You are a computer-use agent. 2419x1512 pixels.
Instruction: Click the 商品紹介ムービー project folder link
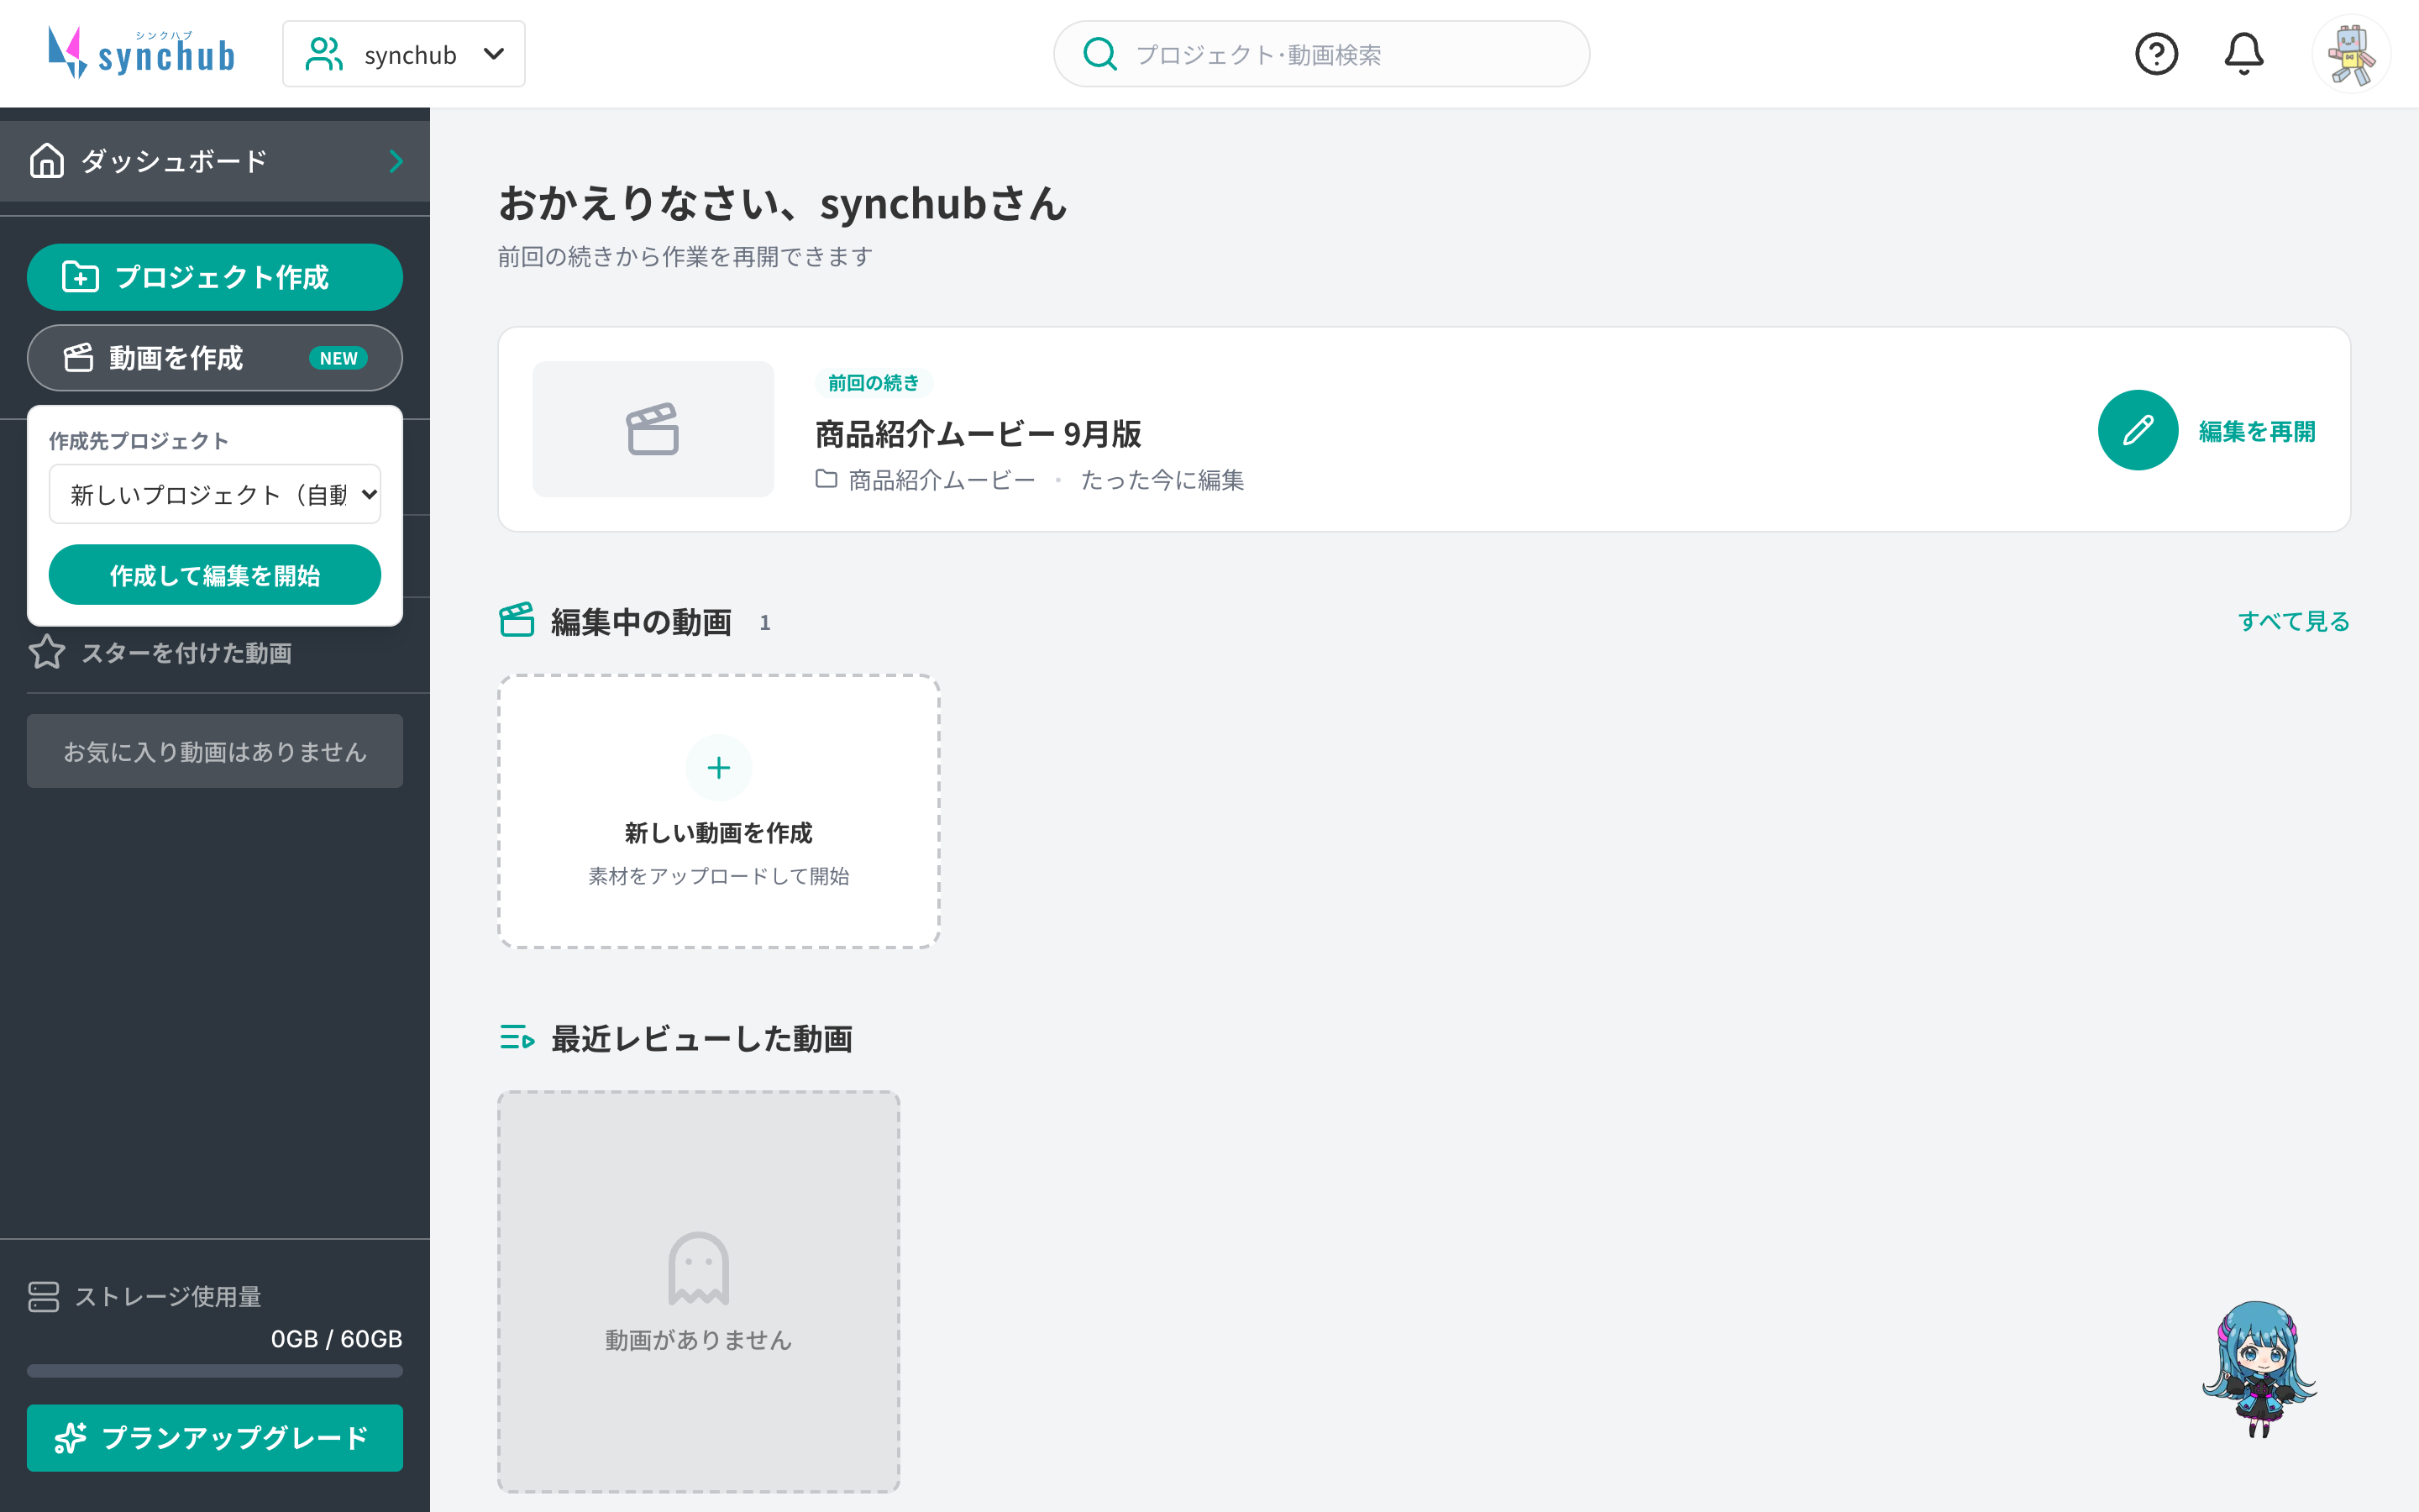tap(926, 480)
